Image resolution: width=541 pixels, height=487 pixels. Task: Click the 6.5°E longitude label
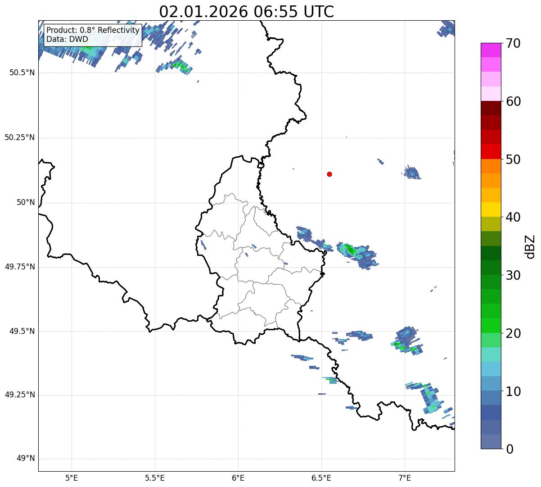click(x=321, y=478)
